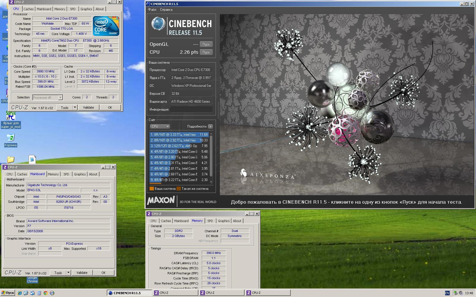Open SPD tab in Mainboard CPU-Z window
Screen dimensions: 476x297
[66, 174]
